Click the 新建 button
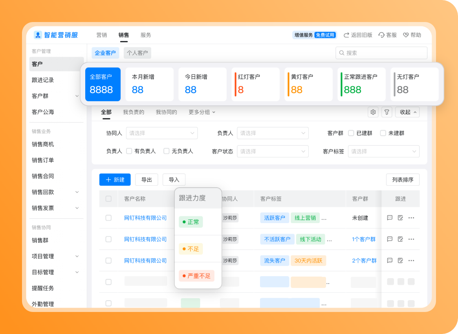Screen dimensions: 458x334 point(115,180)
